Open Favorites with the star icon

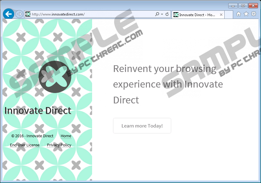point(246,14)
